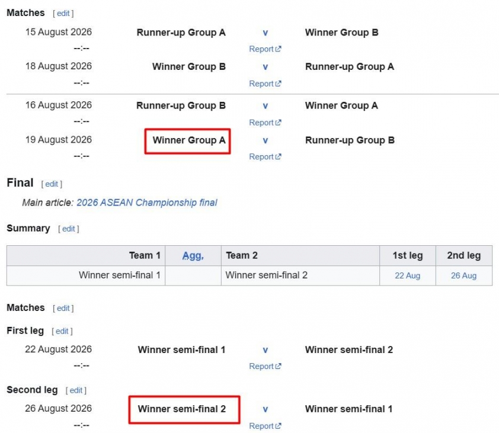Click the Winner semi-final 1 table cell
Image resolution: width=499 pixels, height=433 pixels.
pyautogui.click(x=86, y=275)
